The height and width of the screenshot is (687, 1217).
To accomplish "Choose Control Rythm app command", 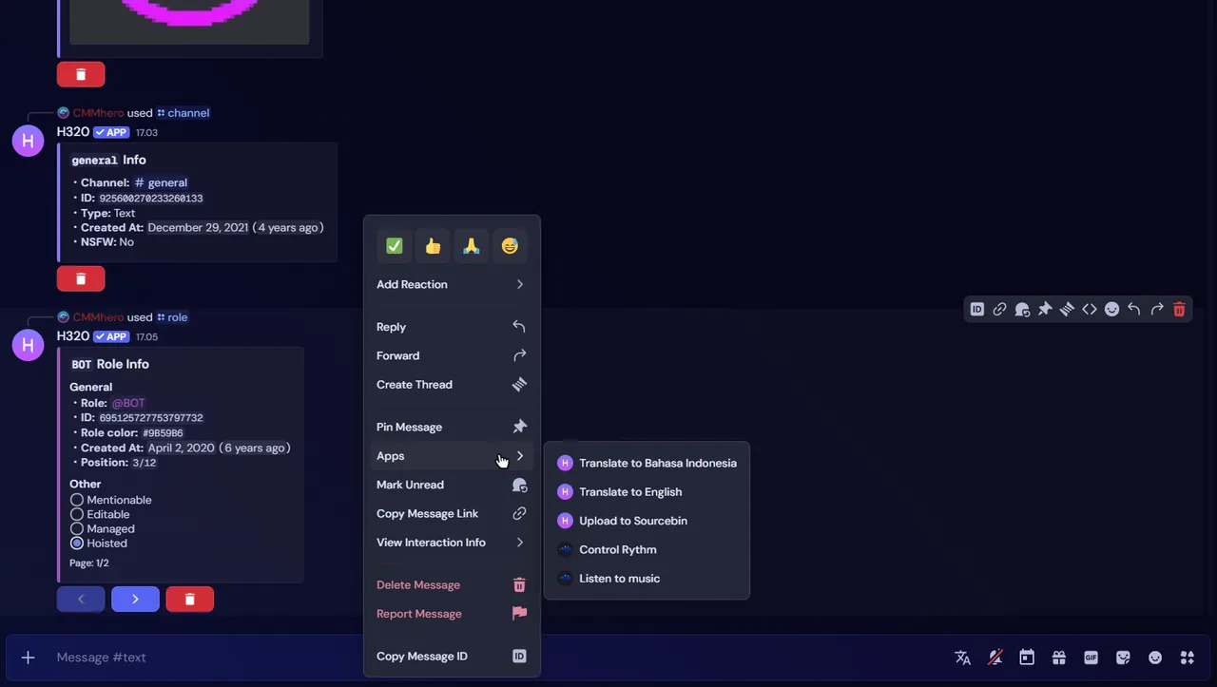I will click(647, 549).
